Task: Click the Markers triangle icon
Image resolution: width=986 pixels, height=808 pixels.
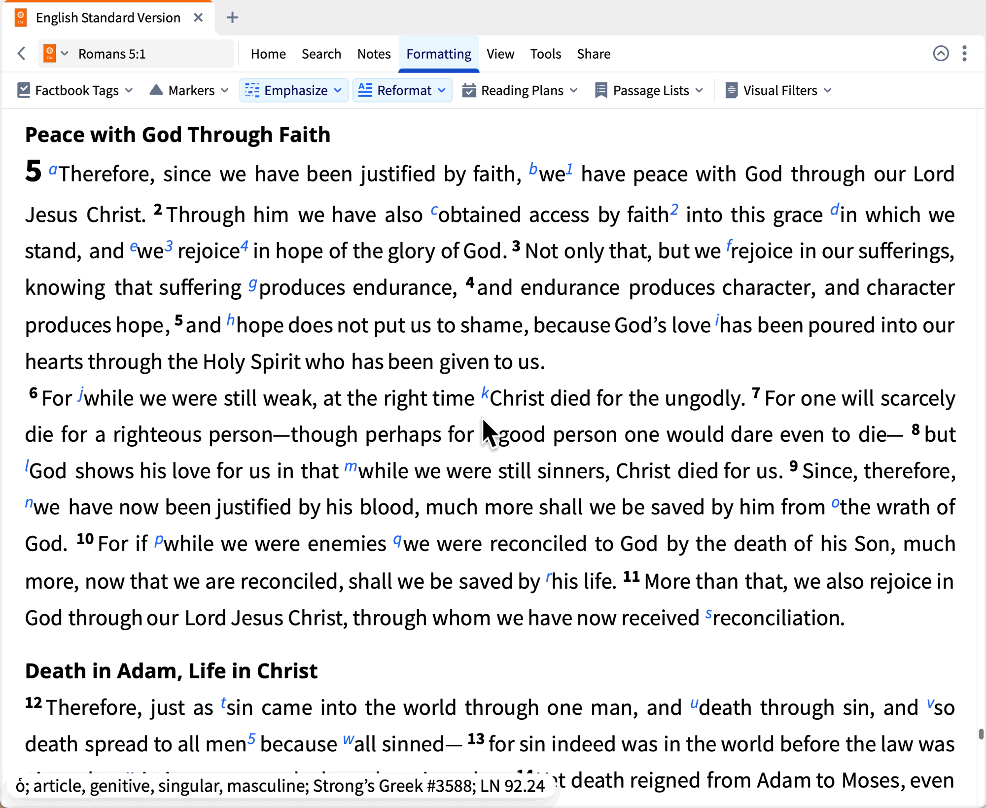Action: (156, 90)
